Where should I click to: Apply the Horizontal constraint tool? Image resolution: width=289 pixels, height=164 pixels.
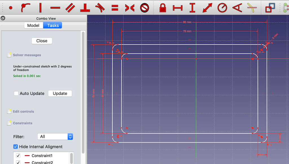click(55, 8)
